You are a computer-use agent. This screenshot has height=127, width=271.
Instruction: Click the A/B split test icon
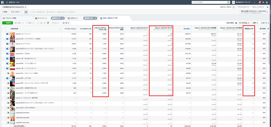(x=44, y=23)
